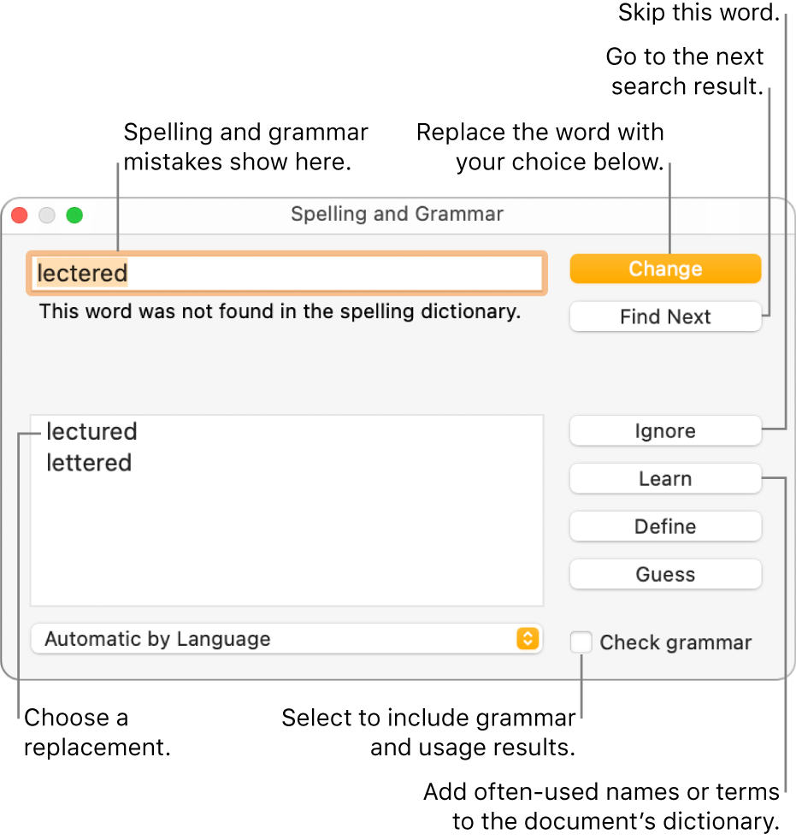Click the red close traffic light

point(19,216)
